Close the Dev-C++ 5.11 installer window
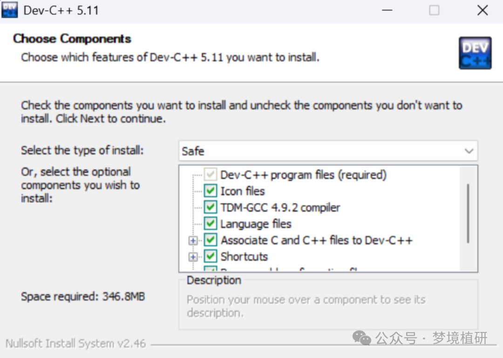The height and width of the screenshot is (358, 503). tap(483, 10)
